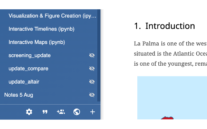This screenshot has height=129, width=207.
Task: Toggle visibility of Notes 5 Aug
Action: pyautogui.click(x=92, y=95)
